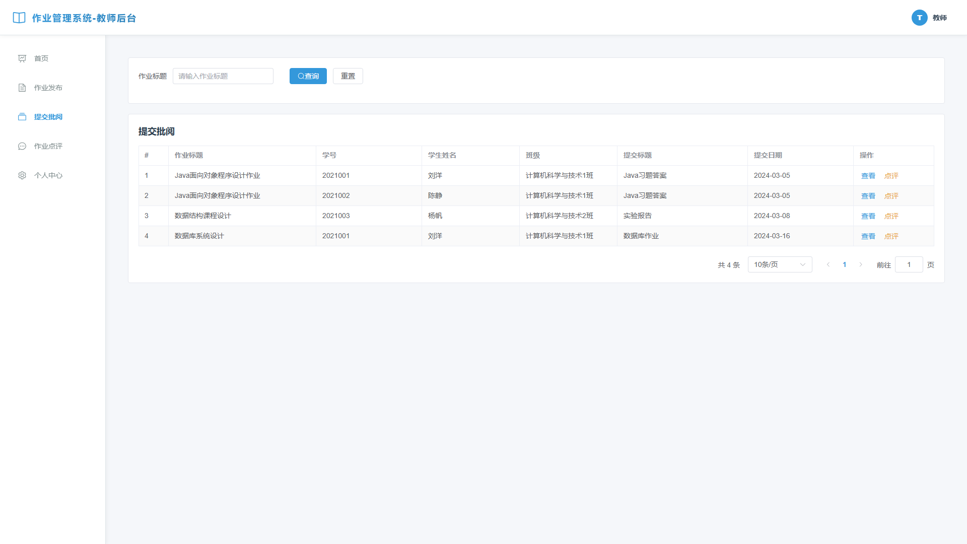Click the 提交批阅 table heading

pos(157,131)
